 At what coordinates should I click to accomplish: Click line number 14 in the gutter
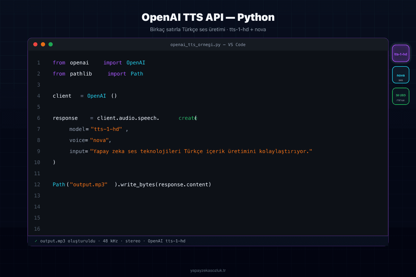click(x=37, y=207)
